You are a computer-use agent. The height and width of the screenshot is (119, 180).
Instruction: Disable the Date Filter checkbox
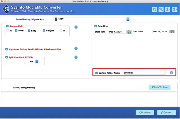(x=96, y=26)
